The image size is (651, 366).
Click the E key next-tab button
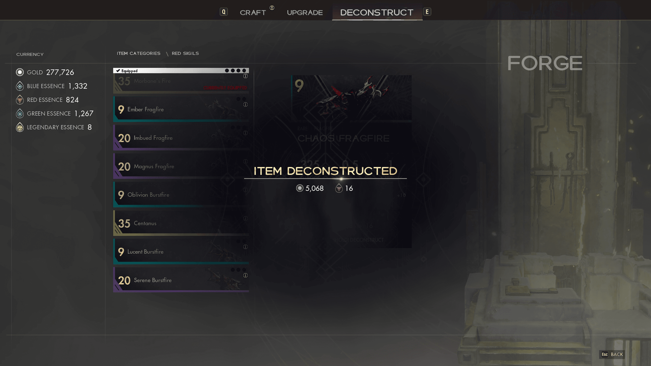point(427,12)
